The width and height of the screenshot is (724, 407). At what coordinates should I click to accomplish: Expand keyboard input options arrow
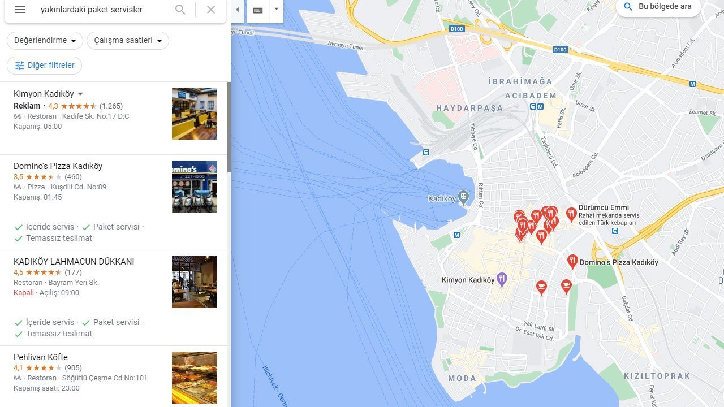276,10
